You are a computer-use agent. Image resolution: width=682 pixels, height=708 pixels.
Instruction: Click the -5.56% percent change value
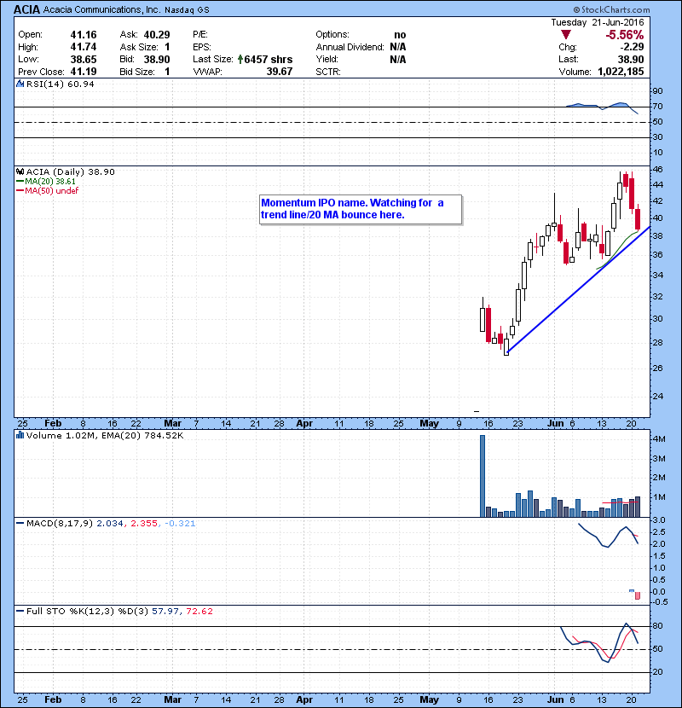click(x=624, y=35)
